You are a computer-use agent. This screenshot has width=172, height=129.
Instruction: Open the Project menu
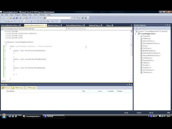pyautogui.click(x=17, y=15)
